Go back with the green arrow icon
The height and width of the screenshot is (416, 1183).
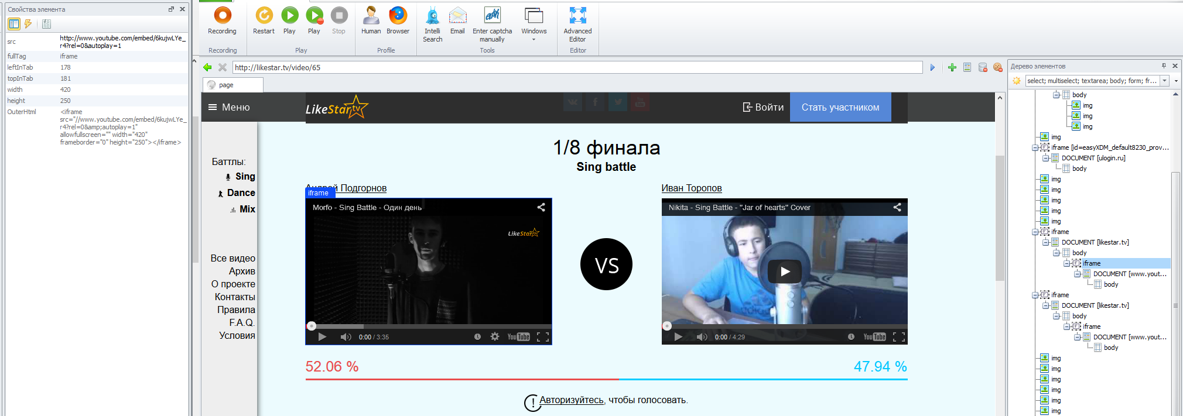(x=207, y=67)
